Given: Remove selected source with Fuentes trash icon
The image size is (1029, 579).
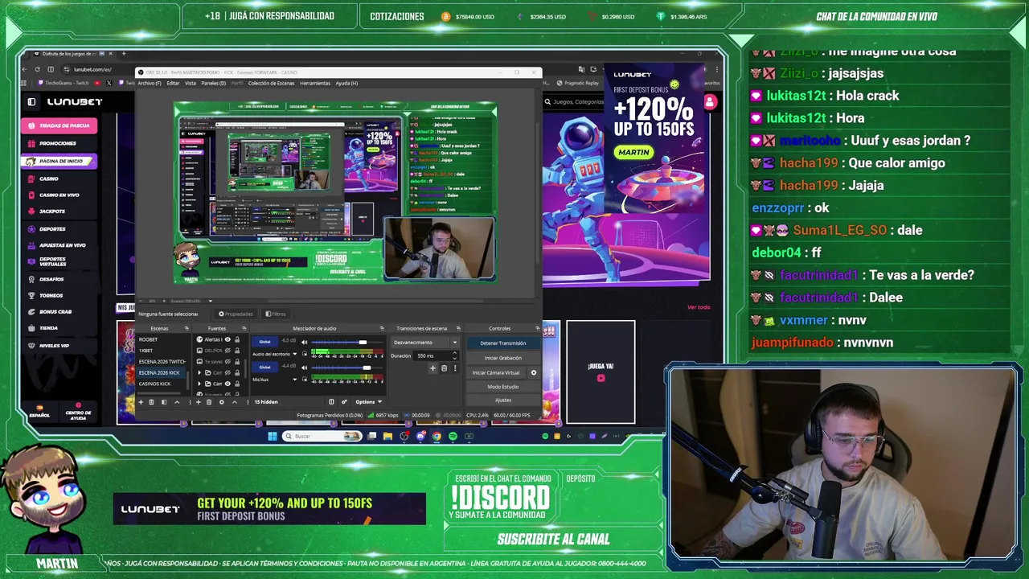Looking at the screenshot, I should [x=209, y=402].
